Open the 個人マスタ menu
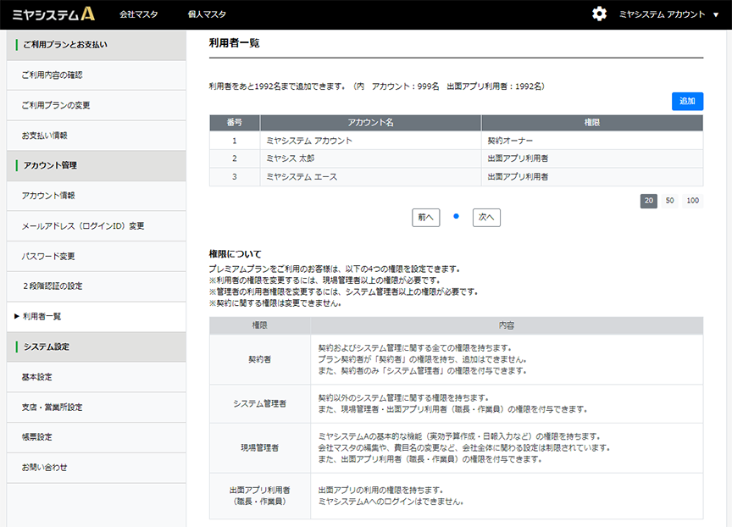The height and width of the screenshot is (527, 732). tap(207, 14)
